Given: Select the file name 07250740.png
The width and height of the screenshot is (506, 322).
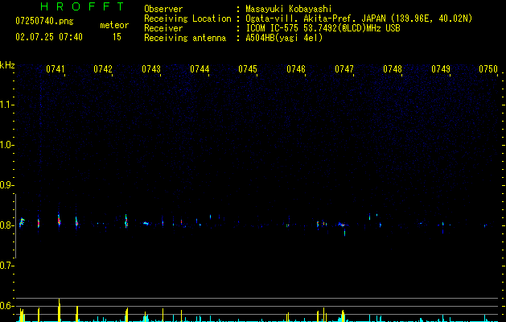Looking at the screenshot, I should 44,22.
